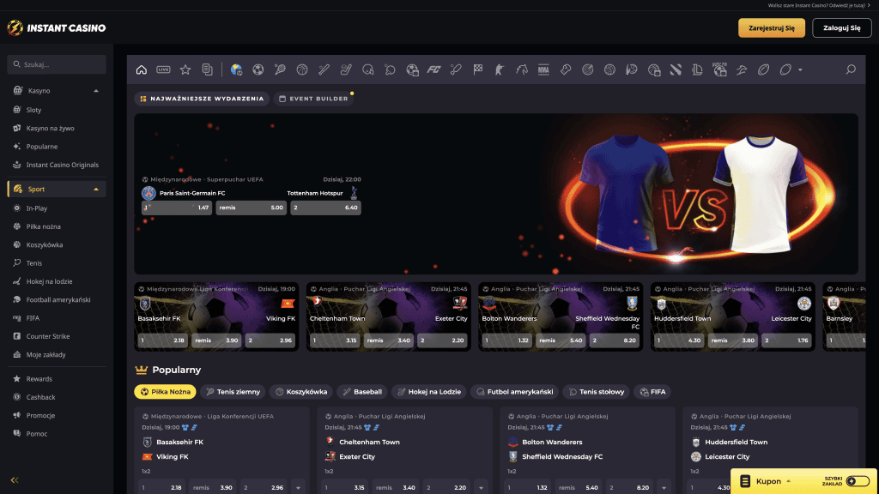The width and height of the screenshot is (879, 494).
Task: Select Piłka Nożna popular filter
Action: point(165,391)
